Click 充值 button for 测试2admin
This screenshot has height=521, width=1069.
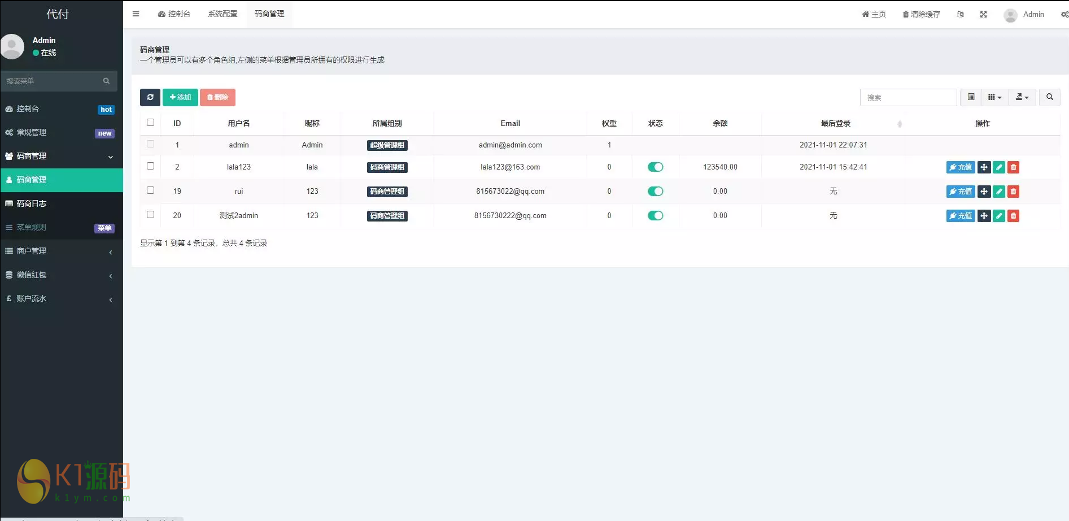961,216
